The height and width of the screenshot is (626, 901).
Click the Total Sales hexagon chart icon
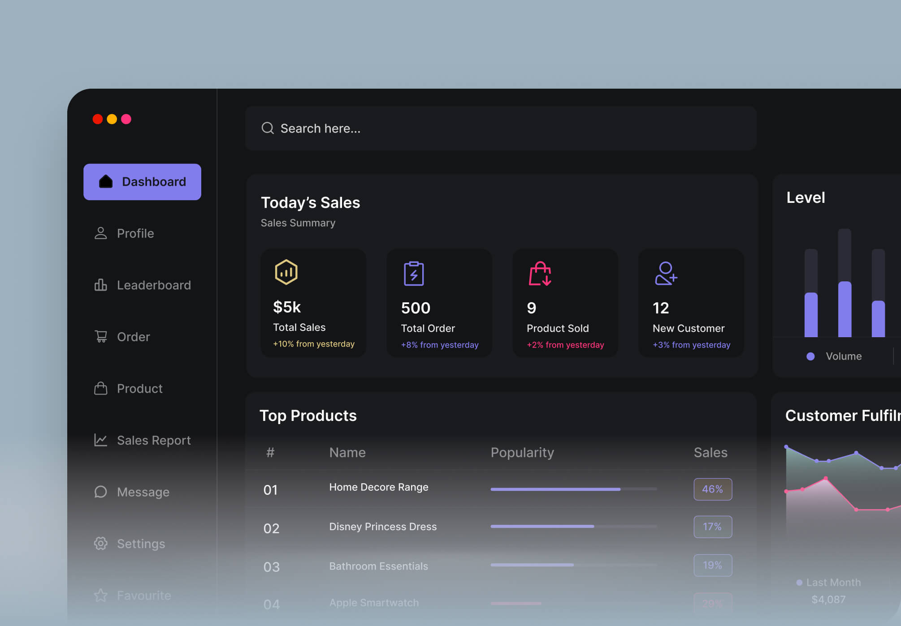[286, 272]
